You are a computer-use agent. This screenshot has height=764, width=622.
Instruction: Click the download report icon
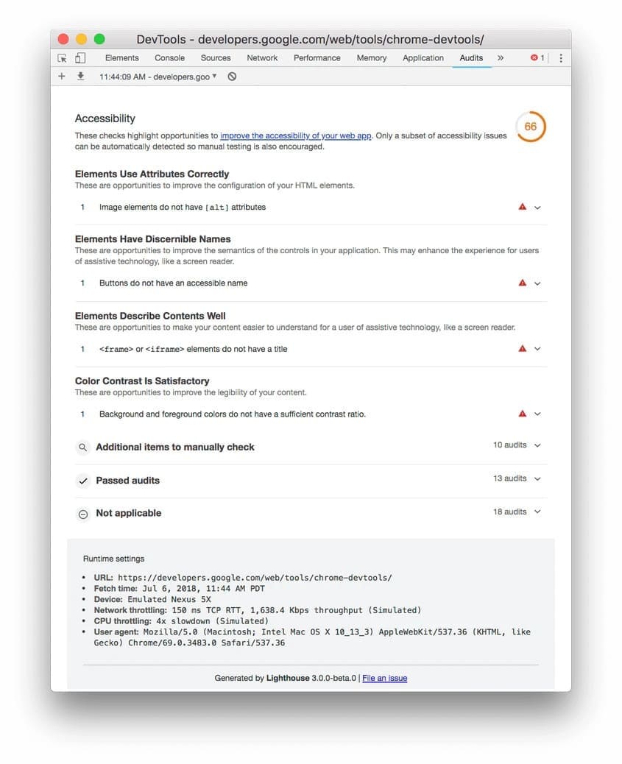tap(80, 77)
